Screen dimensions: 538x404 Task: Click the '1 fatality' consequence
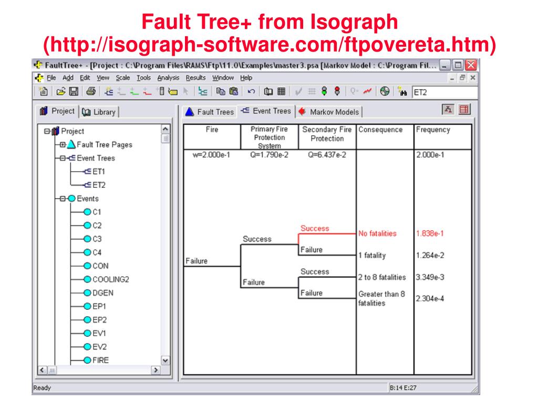[x=372, y=255]
